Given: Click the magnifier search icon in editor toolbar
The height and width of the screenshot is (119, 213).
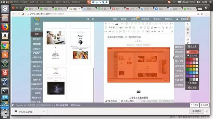Looking at the screenshot, I should pos(163,31).
